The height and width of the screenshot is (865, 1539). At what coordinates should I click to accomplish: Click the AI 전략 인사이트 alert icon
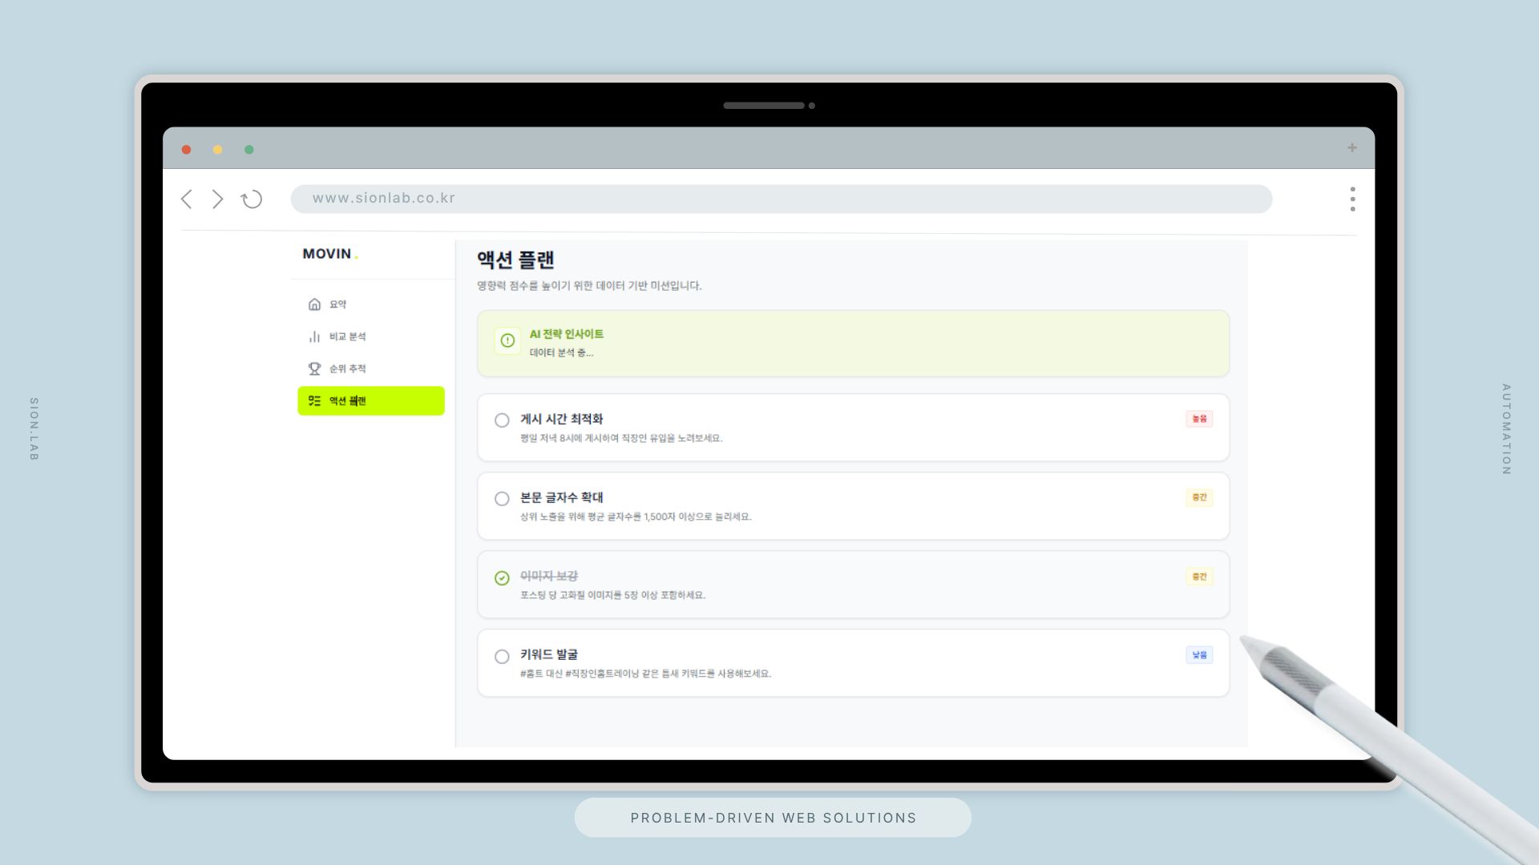[507, 340]
